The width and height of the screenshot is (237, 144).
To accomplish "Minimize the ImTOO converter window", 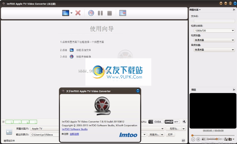I will 226,3.
